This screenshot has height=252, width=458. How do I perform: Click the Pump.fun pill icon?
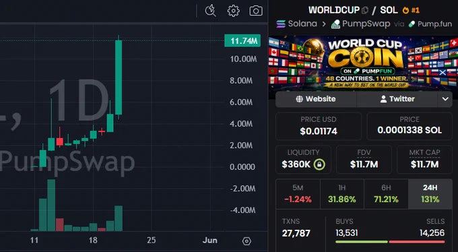(x=412, y=24)
